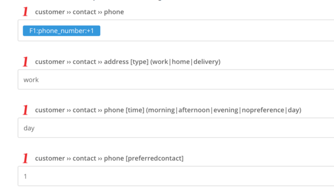Click "nopreference" in the phone time options
The width and height of the screenshot is (334, 195).
click(x=263, y=110)
